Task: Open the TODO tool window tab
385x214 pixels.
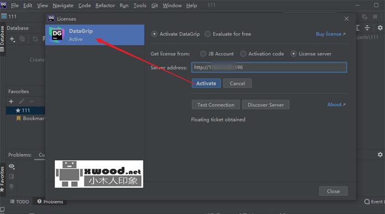Action: [x=20, y=202]
